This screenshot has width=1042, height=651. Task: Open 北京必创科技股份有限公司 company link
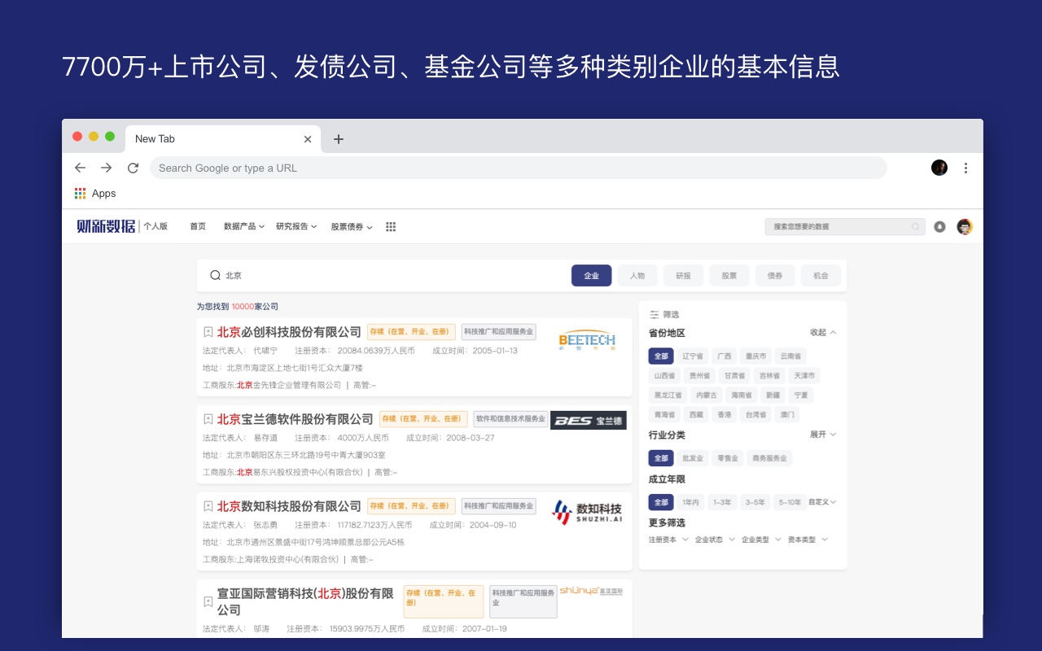point(289,332)
